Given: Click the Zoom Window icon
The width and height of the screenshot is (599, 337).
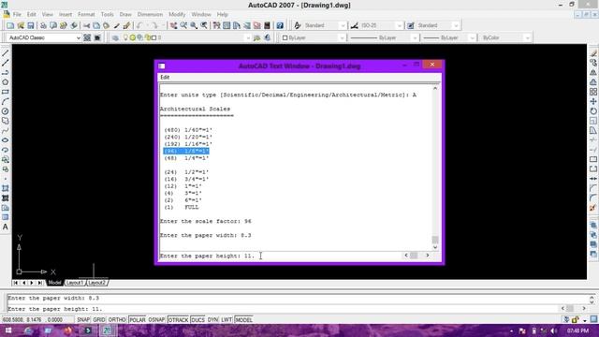Looking at the screenshot, I should 194,25.
